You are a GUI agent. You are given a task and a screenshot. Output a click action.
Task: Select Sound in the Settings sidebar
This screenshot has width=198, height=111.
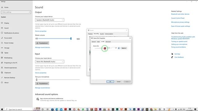point(6,28)
